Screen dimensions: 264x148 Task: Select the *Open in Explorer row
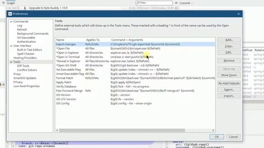click(x=135, y=53)
